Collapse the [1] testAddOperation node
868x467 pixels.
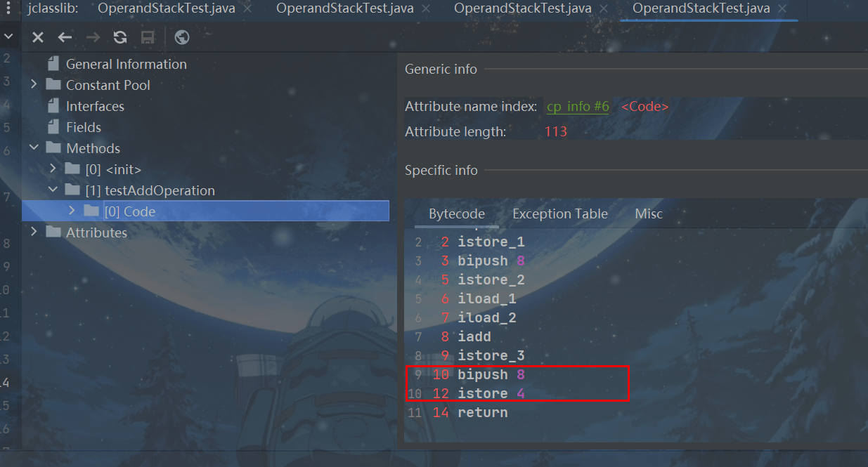tap(53, 190)
